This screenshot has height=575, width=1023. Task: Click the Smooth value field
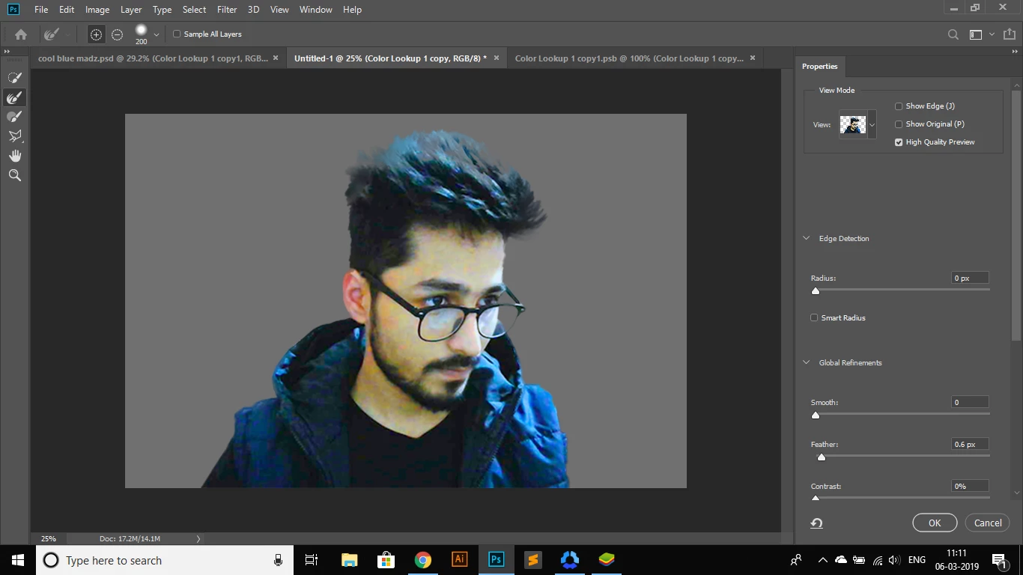coord(970,402)
